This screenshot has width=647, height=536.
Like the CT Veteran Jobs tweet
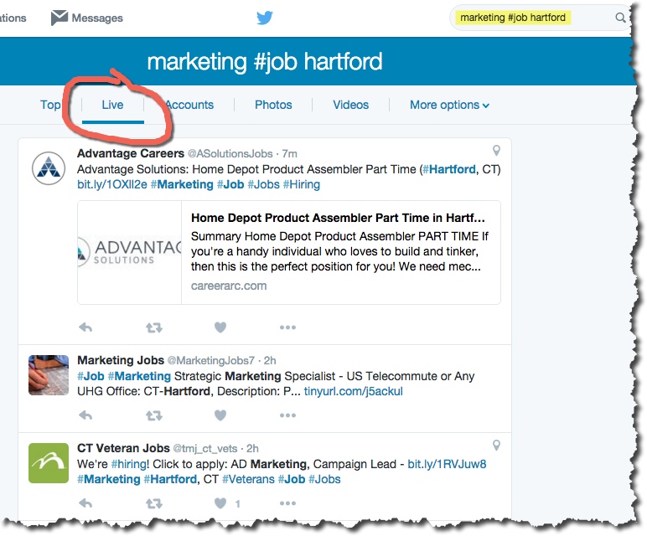point(220,503)
